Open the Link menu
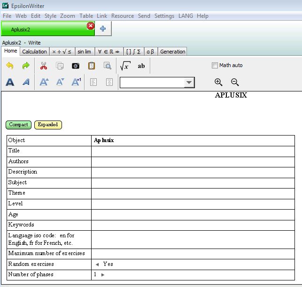The image size is (302, 287). (102, 16)
